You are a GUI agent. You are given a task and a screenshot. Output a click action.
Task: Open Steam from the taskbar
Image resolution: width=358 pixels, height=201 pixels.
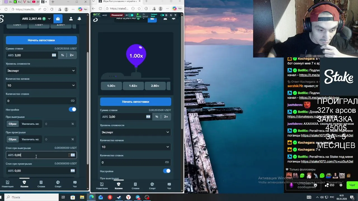pos(119,197)
